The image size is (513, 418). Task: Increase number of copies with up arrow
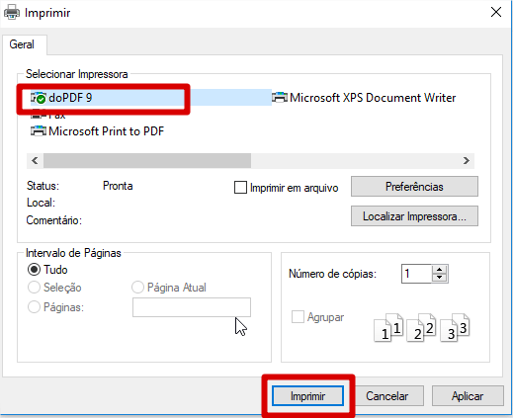click(439, 270)
